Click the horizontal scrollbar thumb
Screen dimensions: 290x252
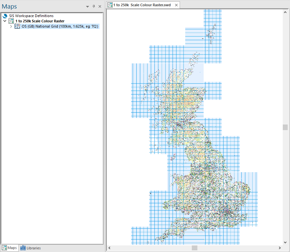point(194,248)
